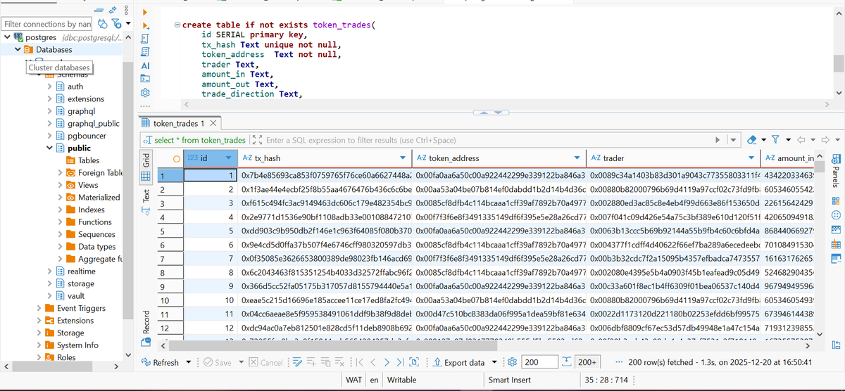Viewport: 845px width, 391px height.
Task: Click the Save button in results toolbar
Action: point(218,363)
